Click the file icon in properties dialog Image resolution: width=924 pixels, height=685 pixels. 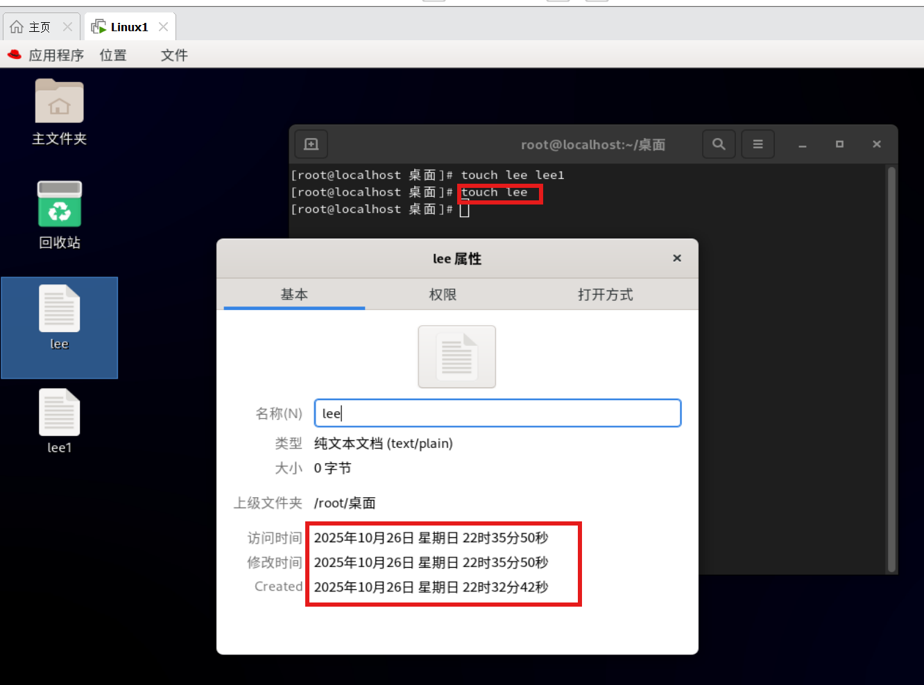[x=457, y=356]
